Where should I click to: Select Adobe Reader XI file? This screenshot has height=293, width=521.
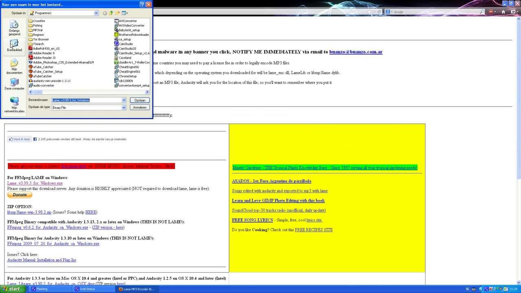click(42, 58)
